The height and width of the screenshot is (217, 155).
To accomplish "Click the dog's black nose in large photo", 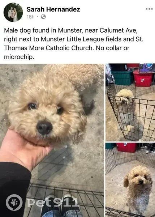I will click(x=44, y=128).
